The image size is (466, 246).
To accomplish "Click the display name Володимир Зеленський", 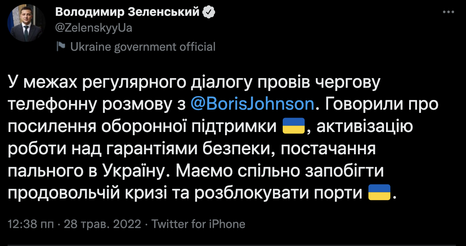I will point(127,12).
